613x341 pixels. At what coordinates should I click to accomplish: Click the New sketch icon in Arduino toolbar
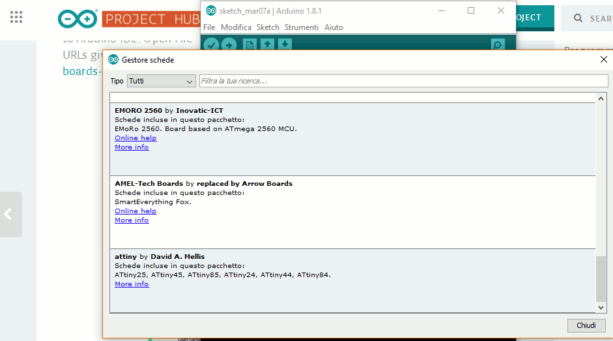coord(249,44)
